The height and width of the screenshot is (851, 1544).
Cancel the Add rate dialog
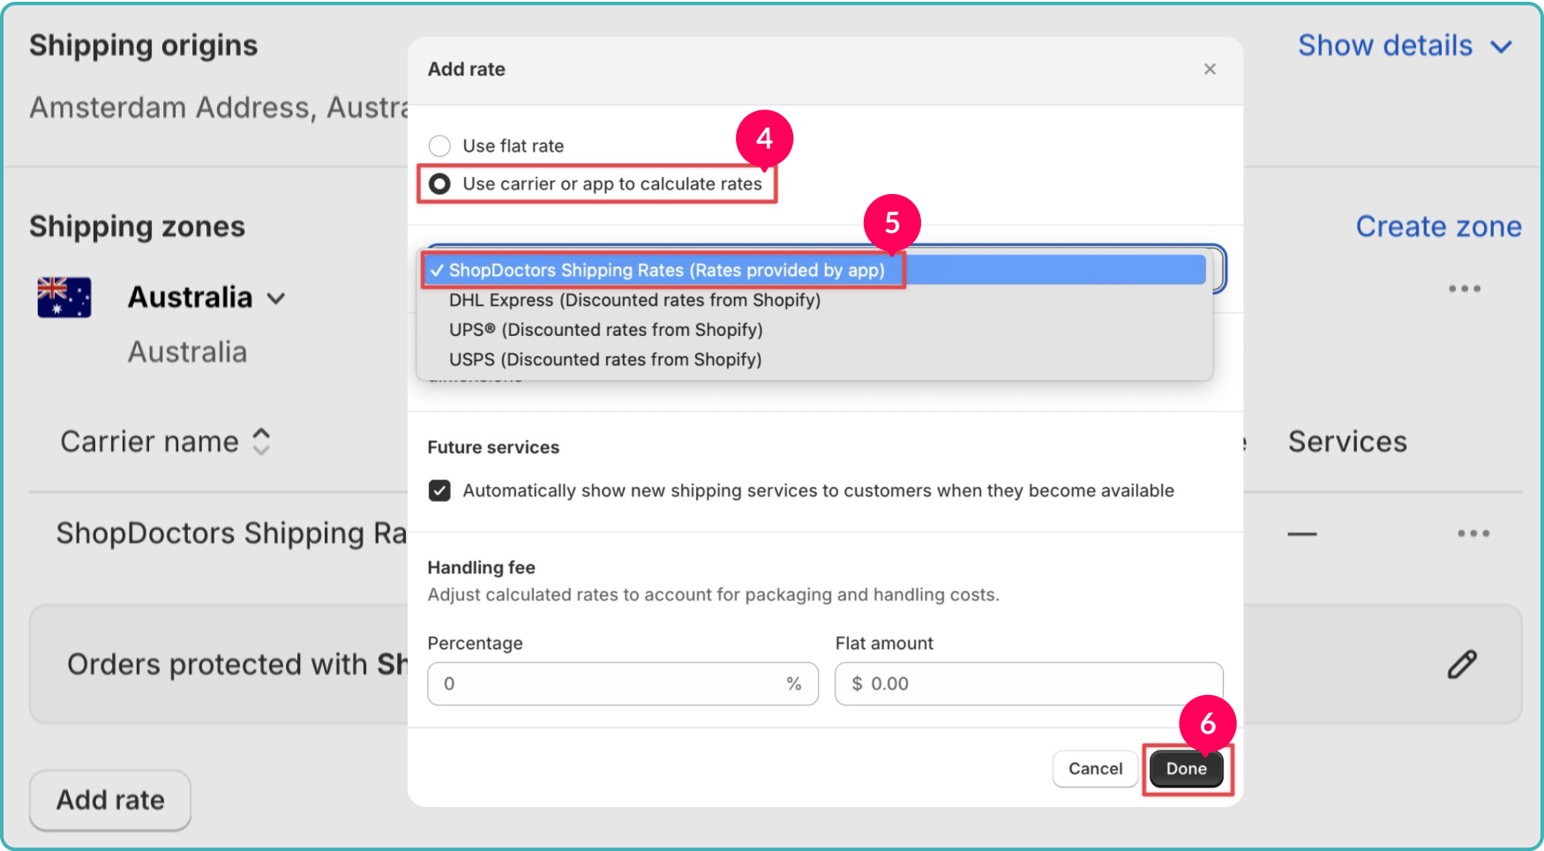click(x=1095, y=769)
